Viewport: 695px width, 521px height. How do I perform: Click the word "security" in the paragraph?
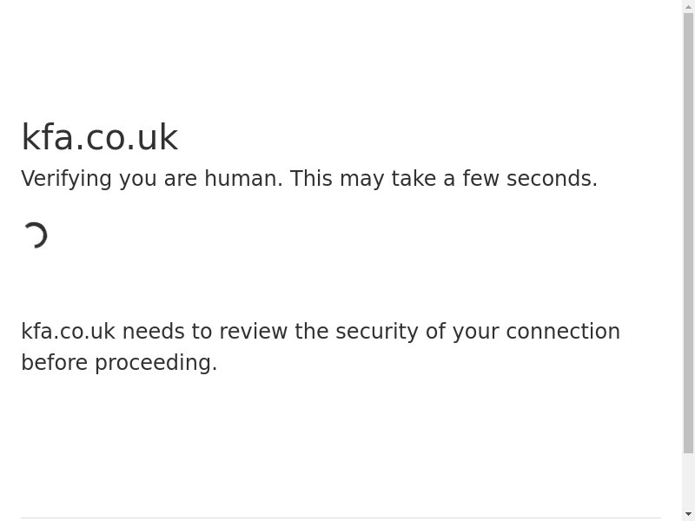pos(377,332)
